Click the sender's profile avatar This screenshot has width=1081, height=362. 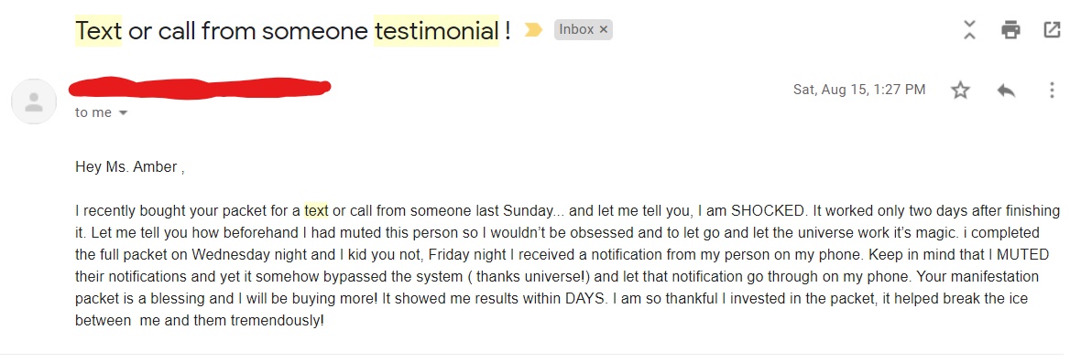(33, 101)
